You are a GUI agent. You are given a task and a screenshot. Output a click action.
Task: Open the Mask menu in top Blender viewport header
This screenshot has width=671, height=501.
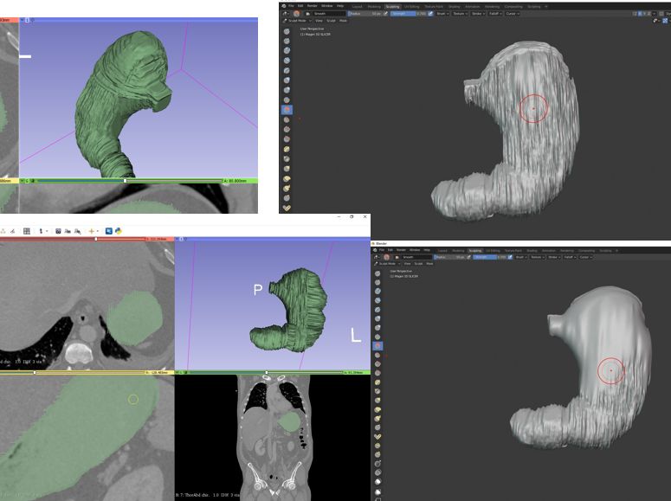point(343,21)
